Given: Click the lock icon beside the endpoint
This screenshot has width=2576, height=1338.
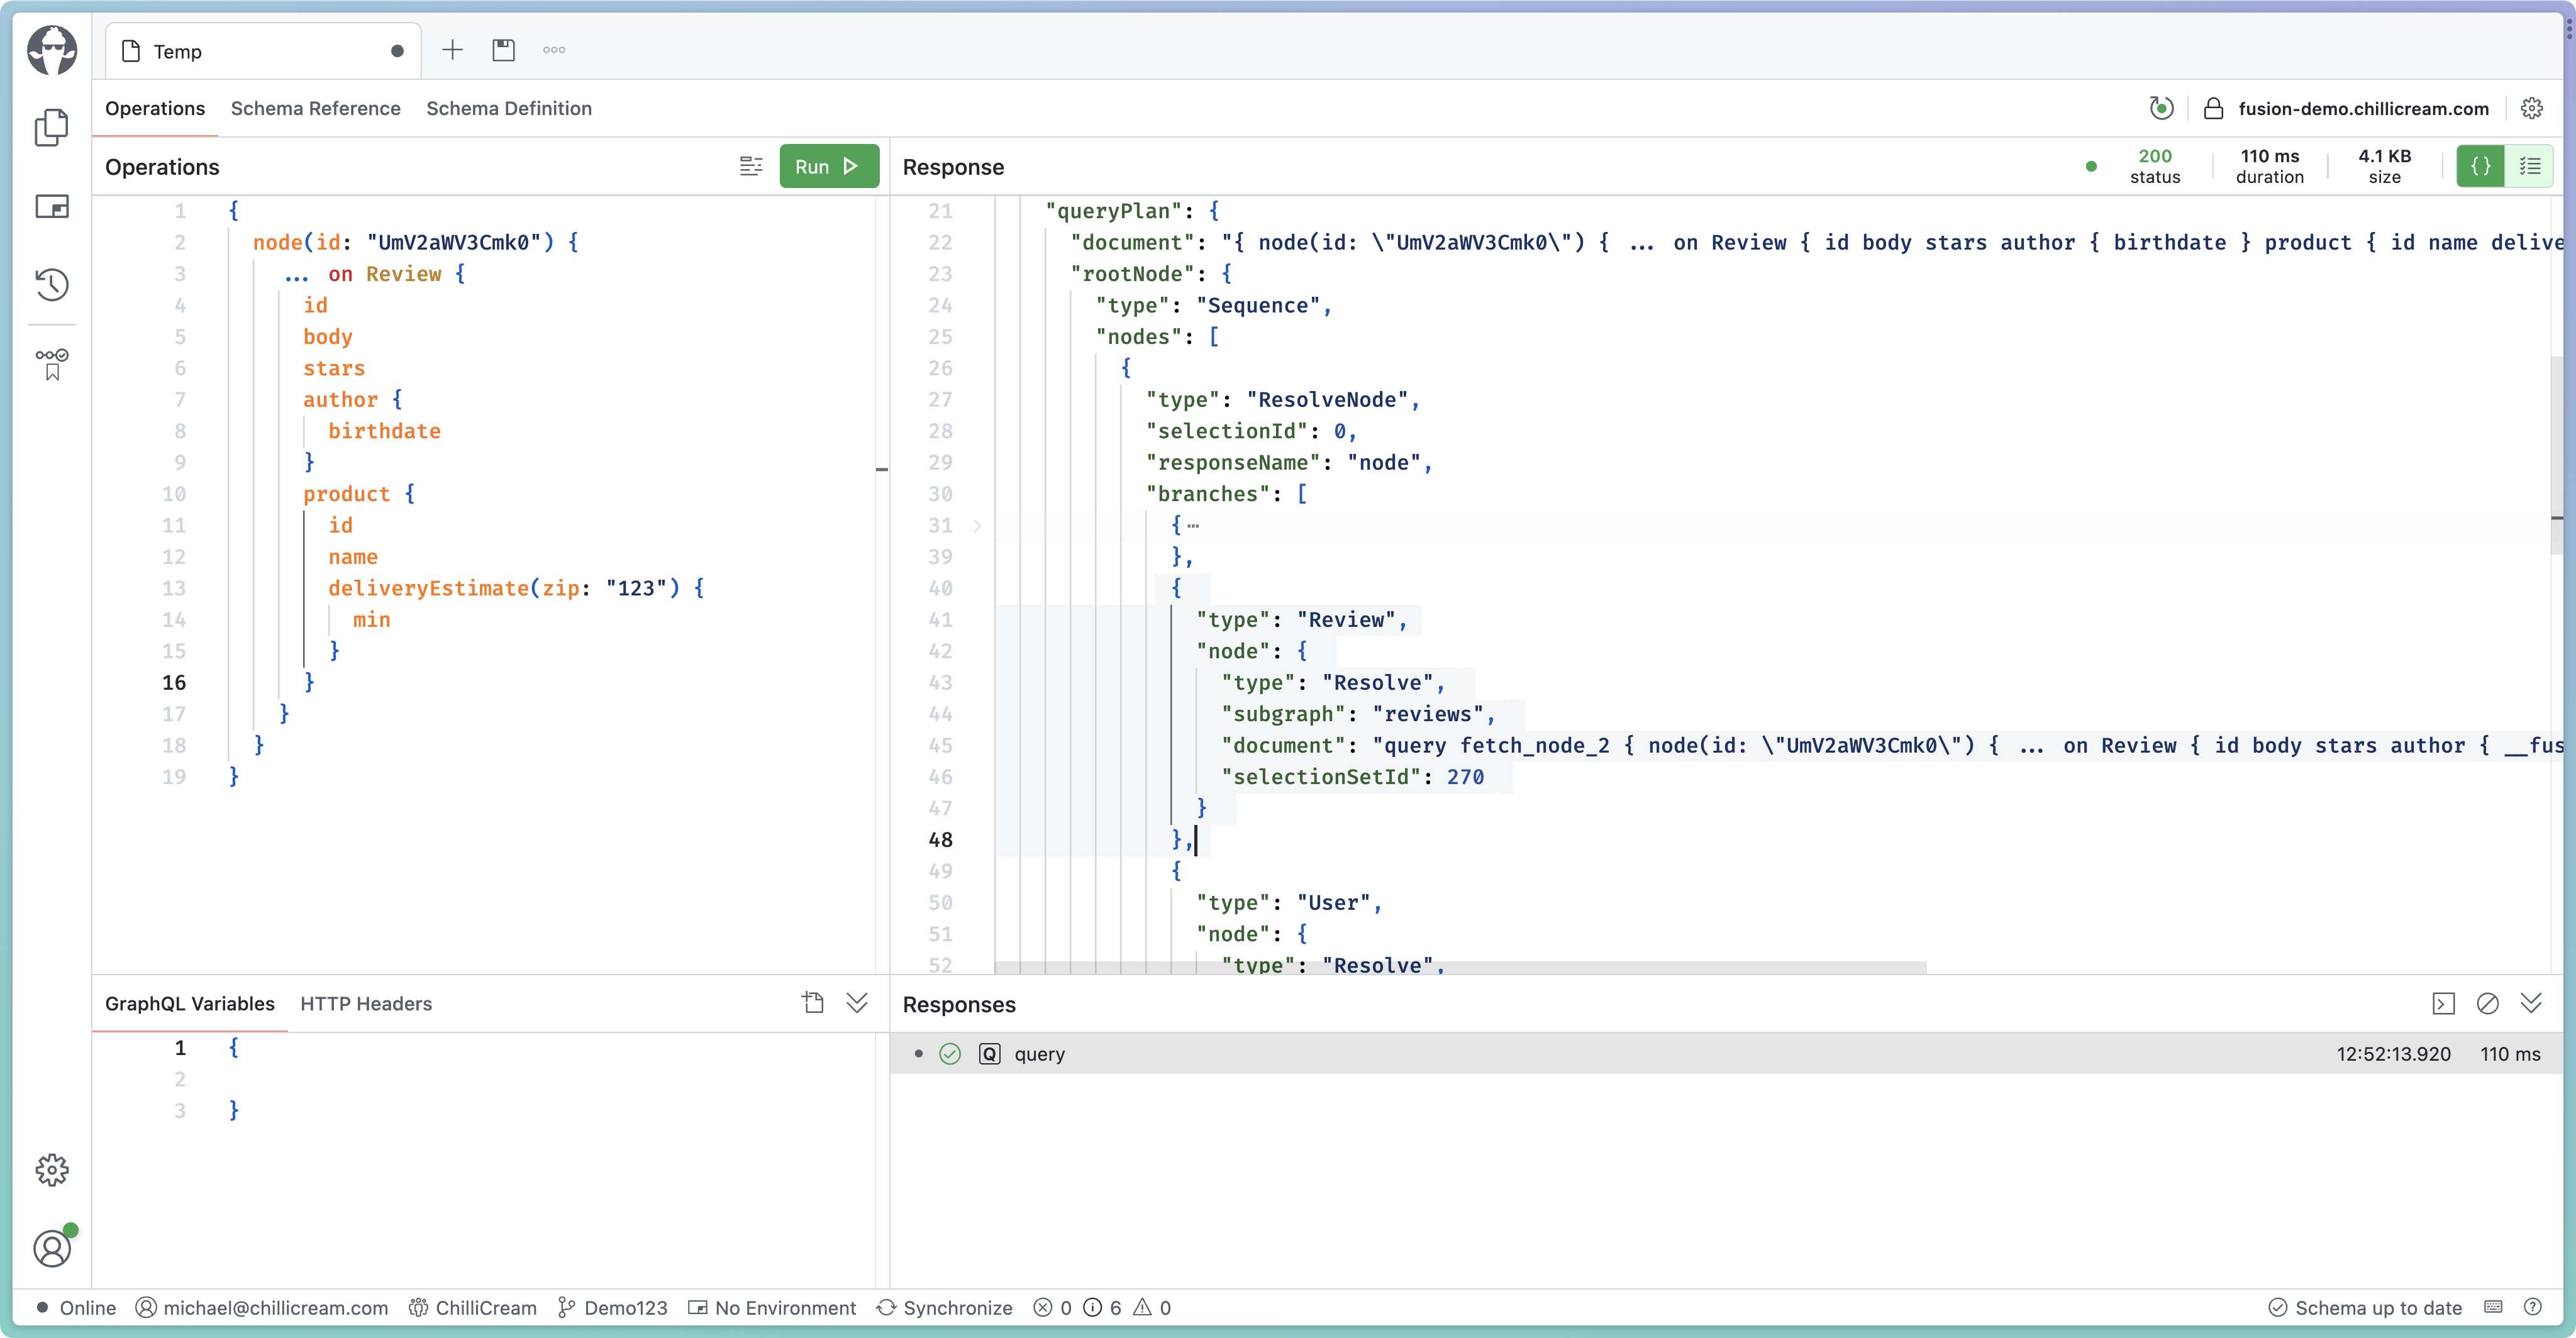Looking at the screenshot, I should 2213,108.
